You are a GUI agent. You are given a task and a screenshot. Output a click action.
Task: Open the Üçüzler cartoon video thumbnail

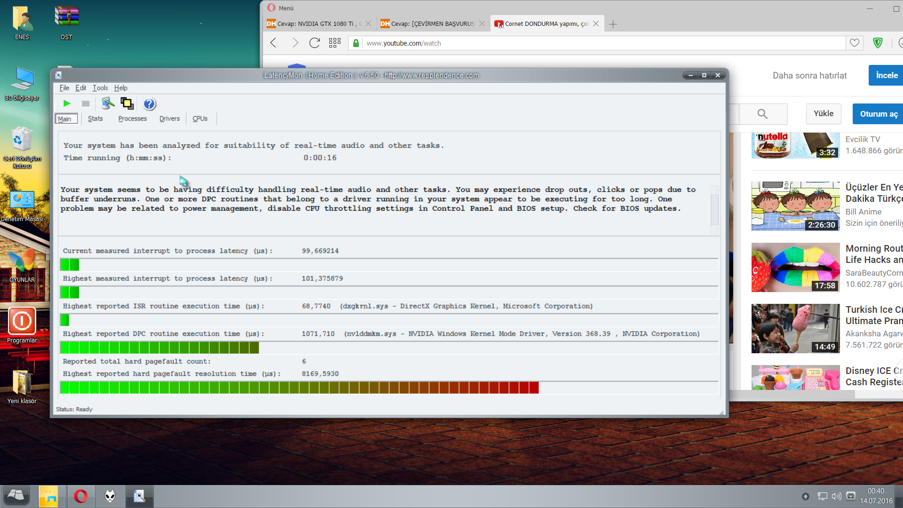coord(795,206)
